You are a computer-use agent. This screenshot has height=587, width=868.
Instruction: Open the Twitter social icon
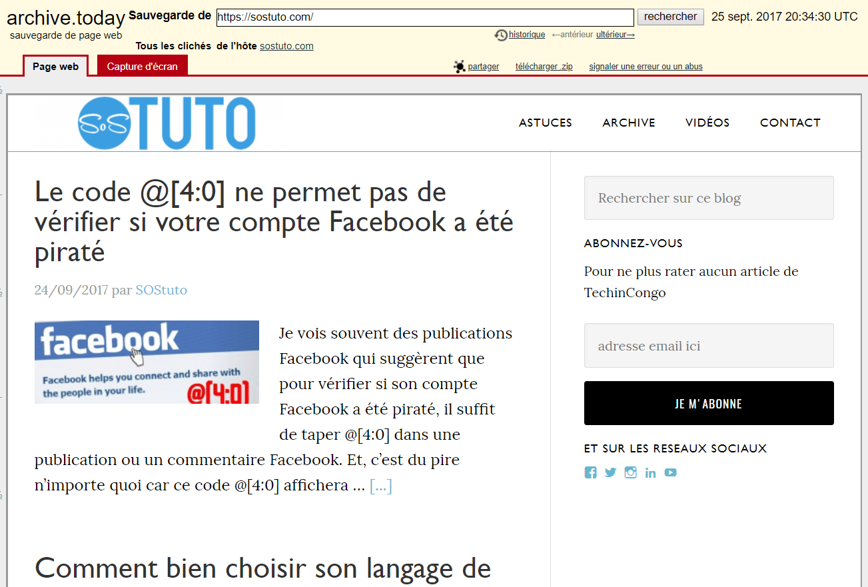point(610,472)
